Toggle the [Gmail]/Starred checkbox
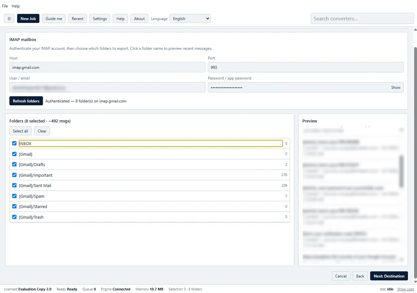The height and width of the screenshot is (293, 417). coord(14,206)
